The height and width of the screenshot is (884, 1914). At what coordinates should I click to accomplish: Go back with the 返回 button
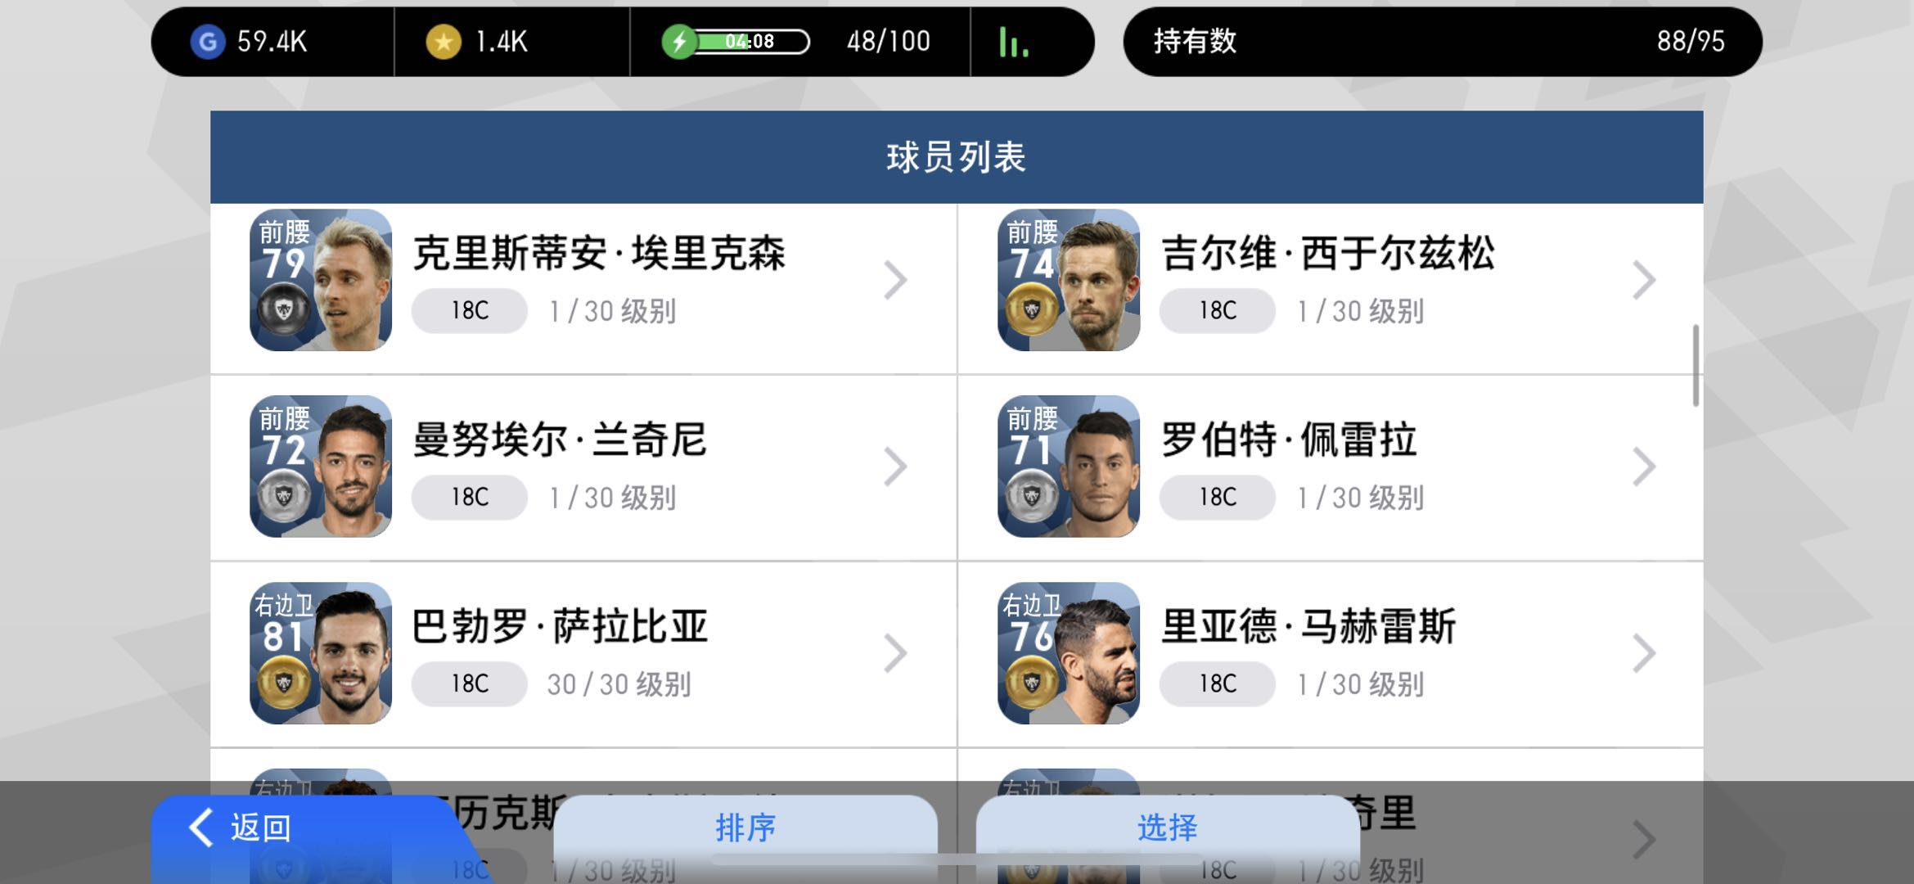[311, 835]
